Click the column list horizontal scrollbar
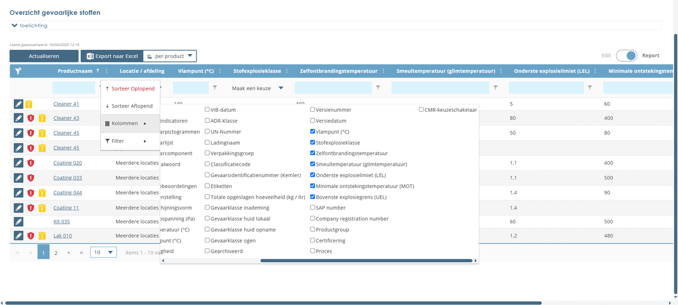This screenshot has height=305, width=678. click(x=365, y=261)
